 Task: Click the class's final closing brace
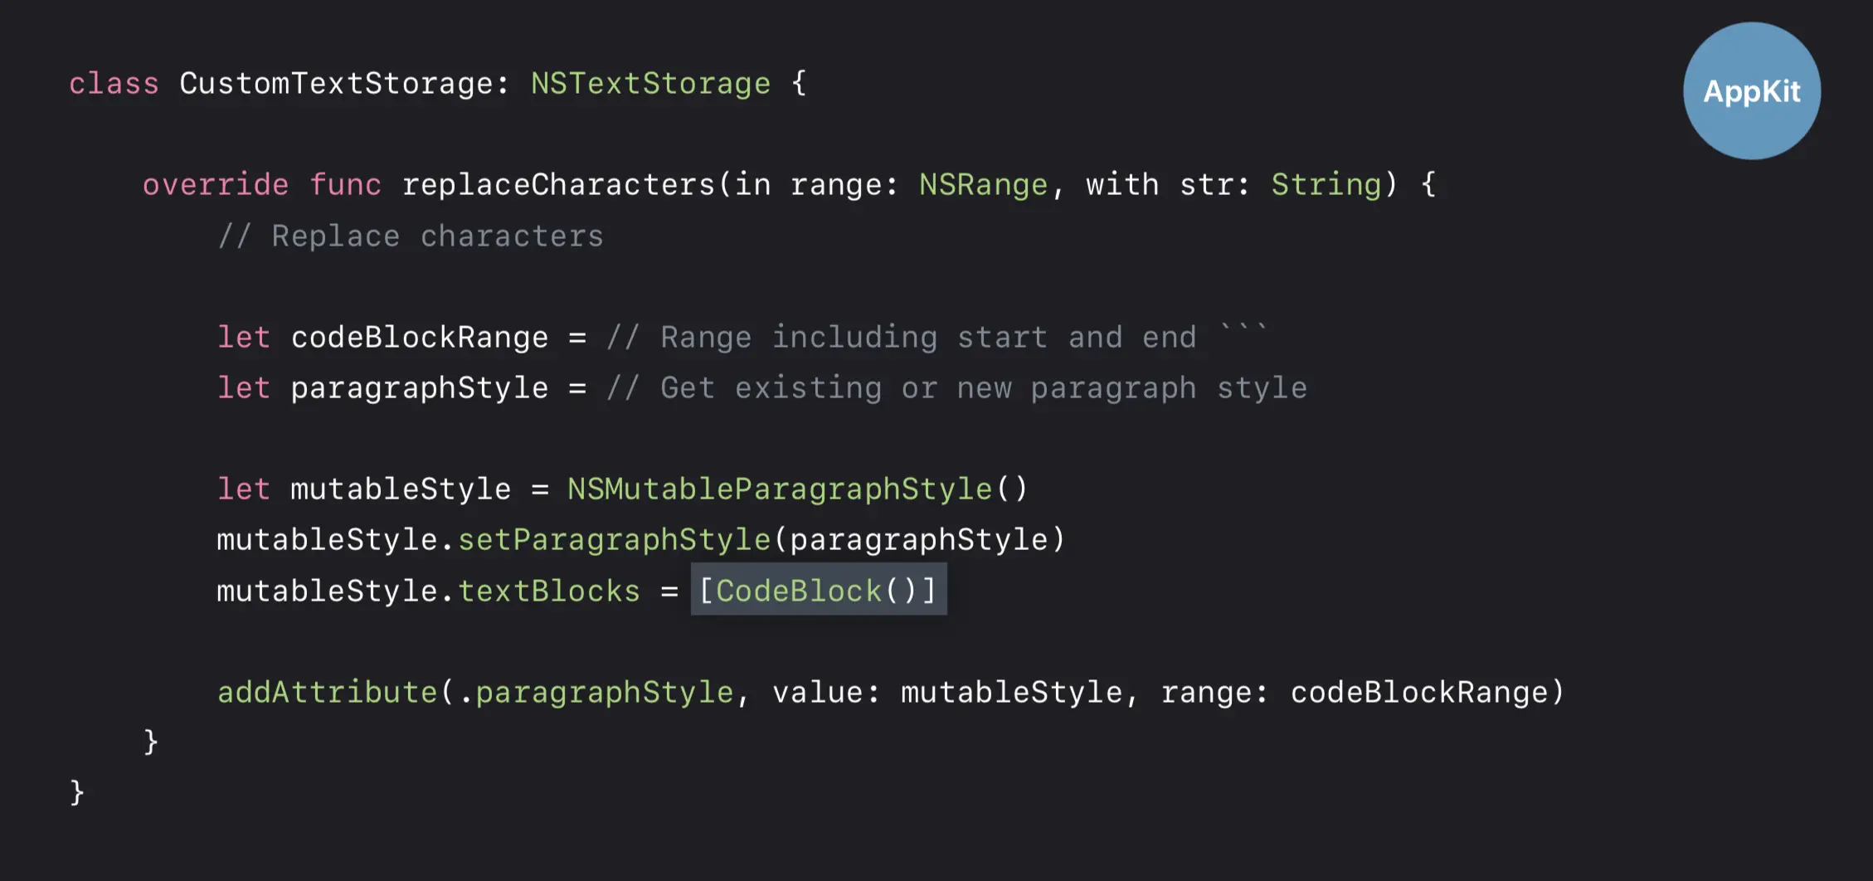pos(77,792)
